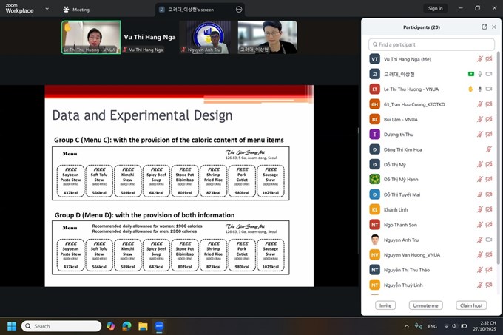This screenshot has width=503, height=335.
Task: Click the muted microphone icon for Vu Thi Hang Nga
Action: [479, 58]
